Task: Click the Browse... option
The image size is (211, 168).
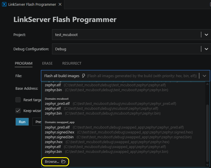Action: 55,161
